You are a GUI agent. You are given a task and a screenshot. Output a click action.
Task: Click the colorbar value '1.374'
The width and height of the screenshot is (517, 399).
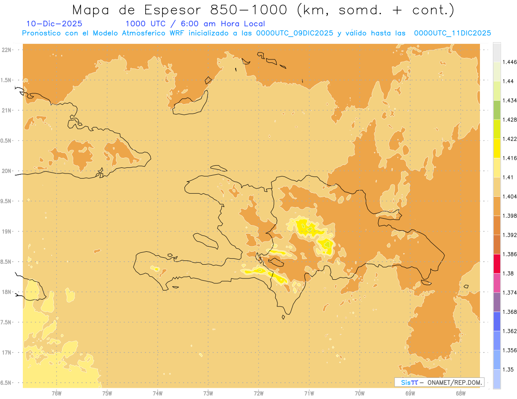click(511, 292)
